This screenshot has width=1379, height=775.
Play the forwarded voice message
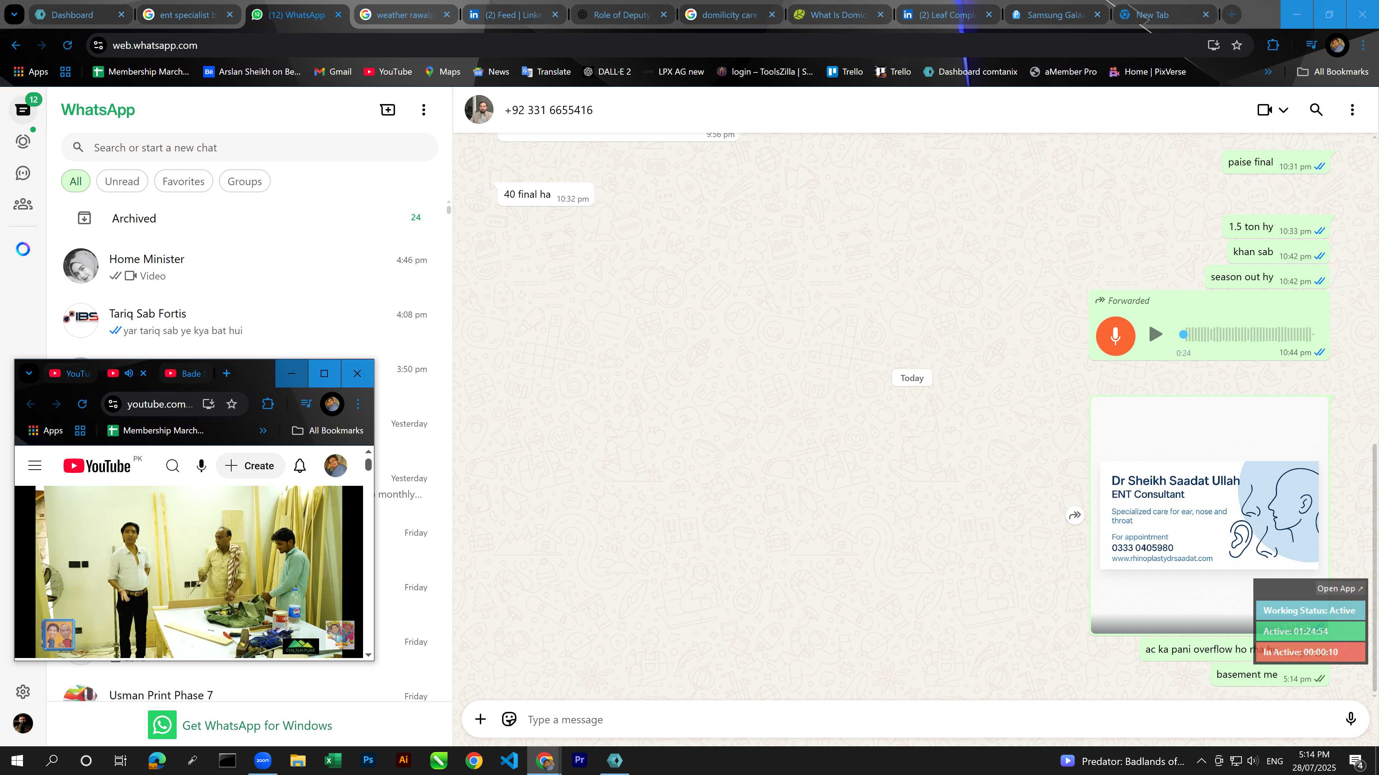point(1156,334)
